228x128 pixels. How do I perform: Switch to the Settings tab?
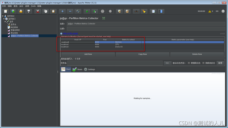click(89, 69)
